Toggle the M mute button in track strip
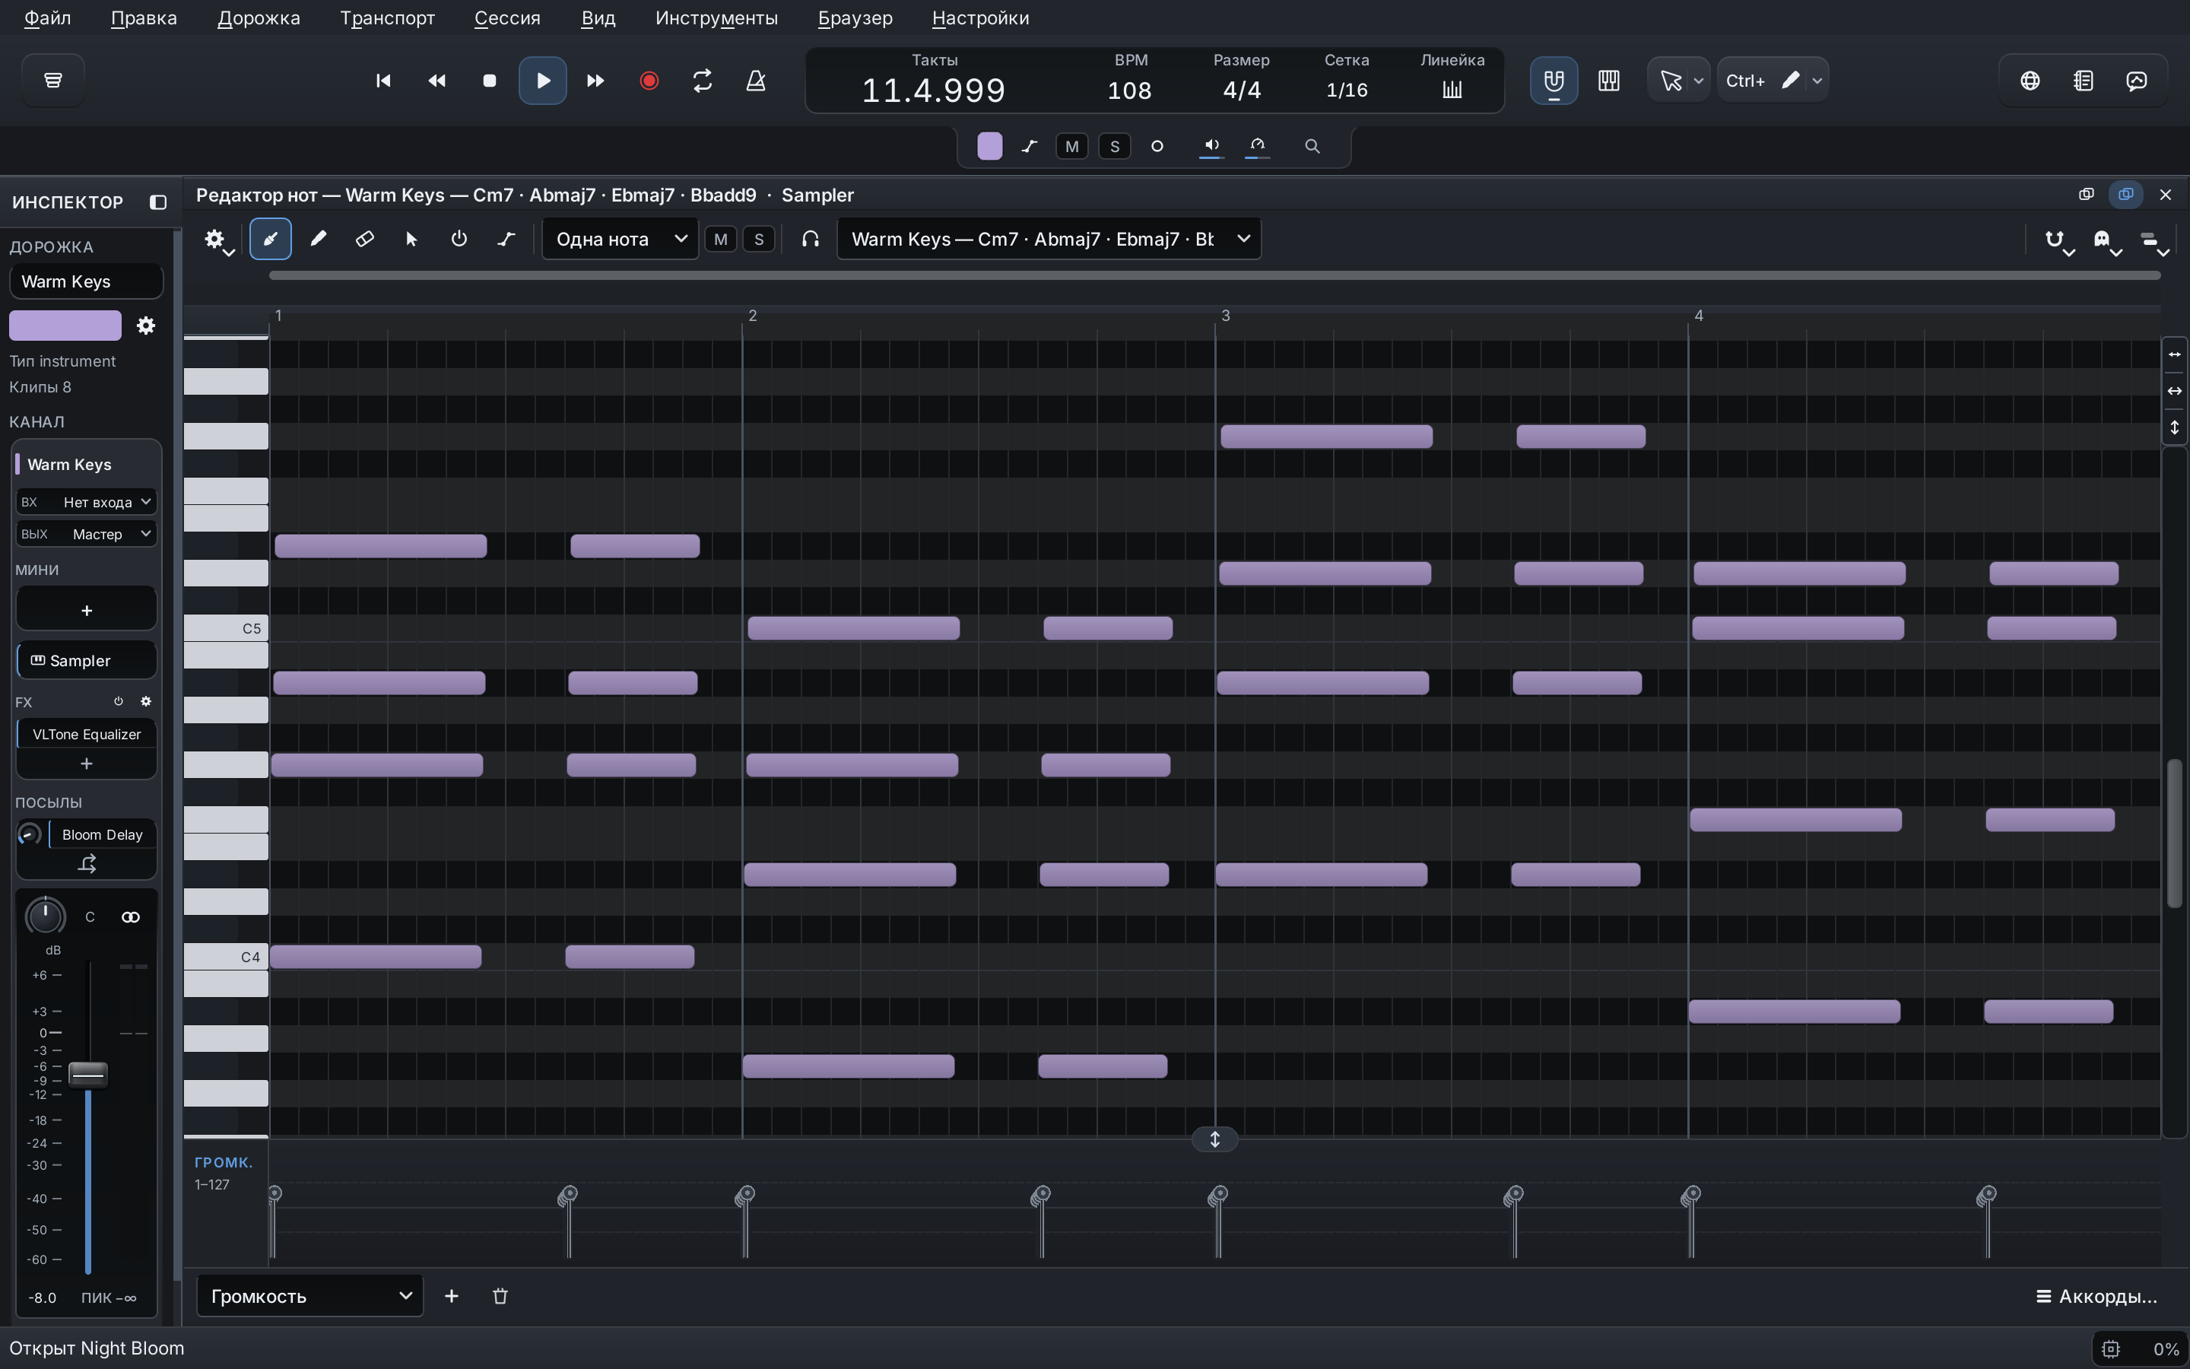The image size is (2190, 1369). point(1072,146)
